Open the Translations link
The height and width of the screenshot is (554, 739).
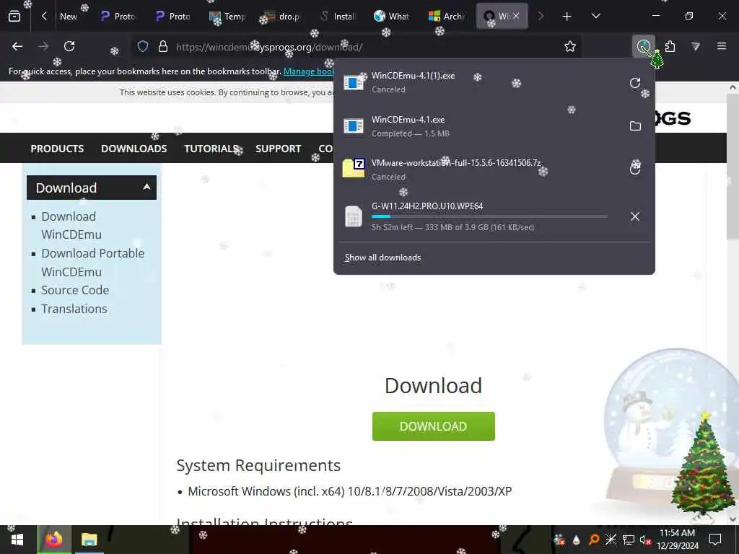(x=74, y=309)
